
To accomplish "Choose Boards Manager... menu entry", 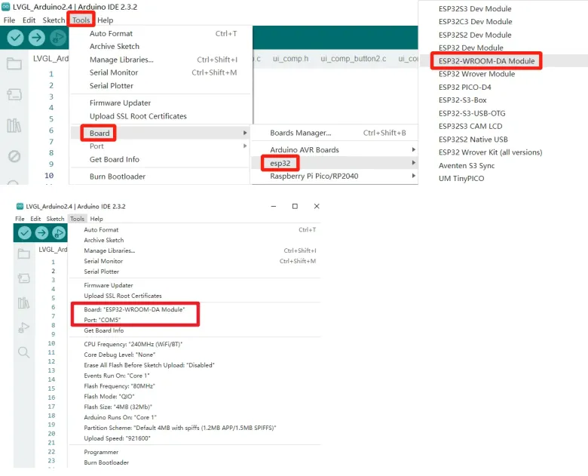I will pyautogui.click(x=300, y=133).
